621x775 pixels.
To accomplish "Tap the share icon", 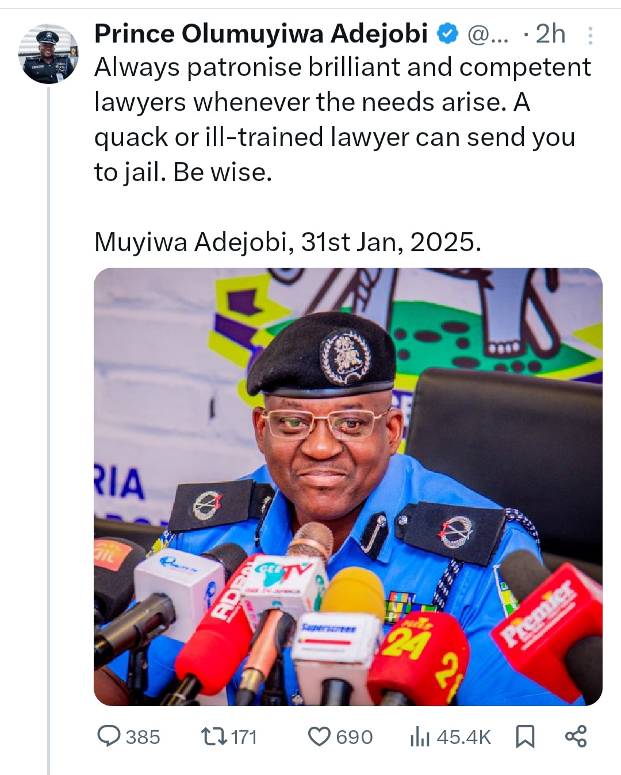I will (576, 736).
